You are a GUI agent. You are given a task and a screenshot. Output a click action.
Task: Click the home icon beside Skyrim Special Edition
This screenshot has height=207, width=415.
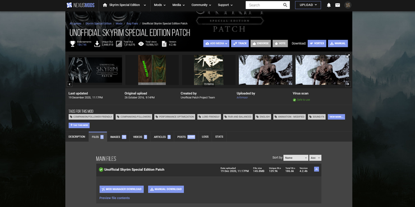(x=105, y=5)
